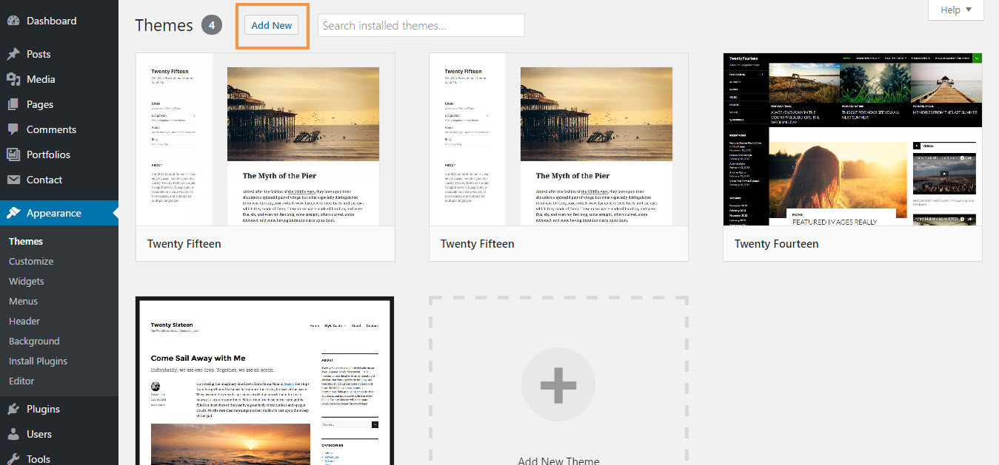Click the Tools wrench icon
This screenshot has width=999, height=465.
coord(13,458)
